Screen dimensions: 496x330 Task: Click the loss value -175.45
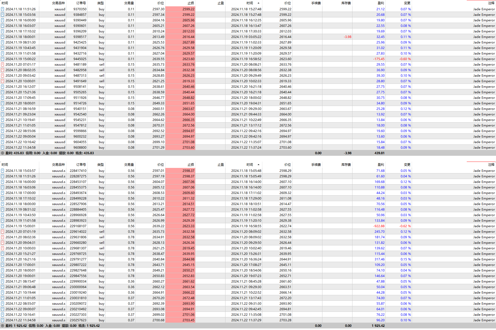pos(379,59)
